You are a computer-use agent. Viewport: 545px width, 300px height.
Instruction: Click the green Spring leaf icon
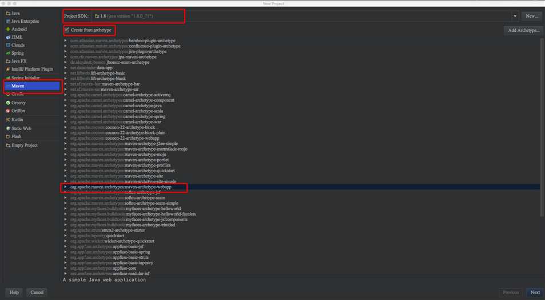8,53
